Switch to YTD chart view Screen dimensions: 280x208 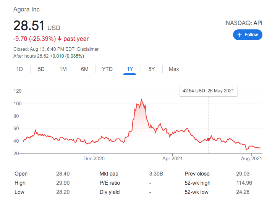(x=107, y=69)
